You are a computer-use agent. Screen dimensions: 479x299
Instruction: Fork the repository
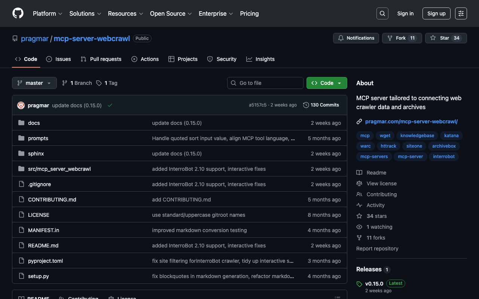pos(402,38)
